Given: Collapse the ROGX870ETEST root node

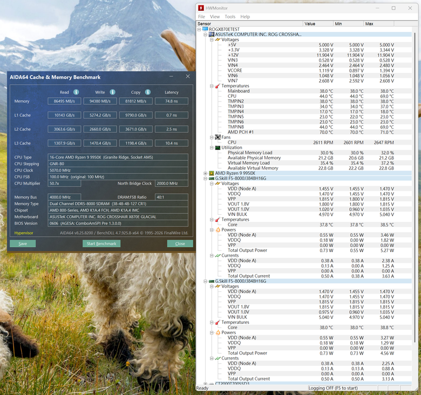Looking at the screenshot, I should click(x=199, y=29).
